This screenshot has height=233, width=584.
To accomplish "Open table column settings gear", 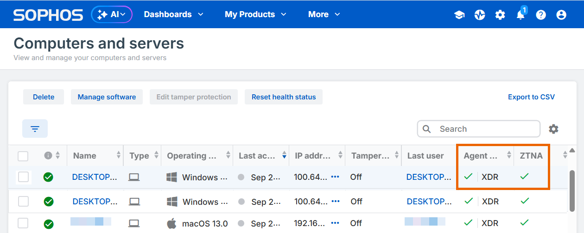I will 553,129.
